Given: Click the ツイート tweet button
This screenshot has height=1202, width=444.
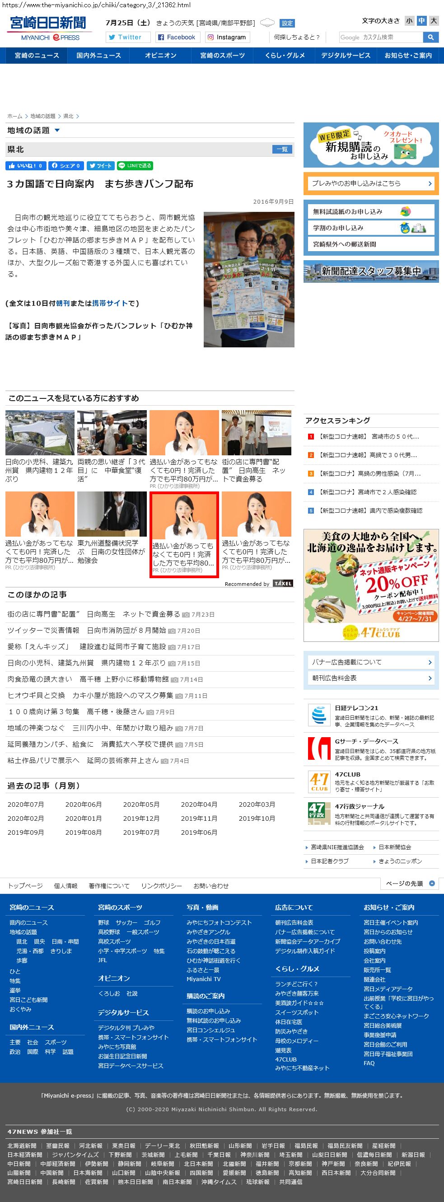Looking at the screenshot, I should [x=100, y=166].
